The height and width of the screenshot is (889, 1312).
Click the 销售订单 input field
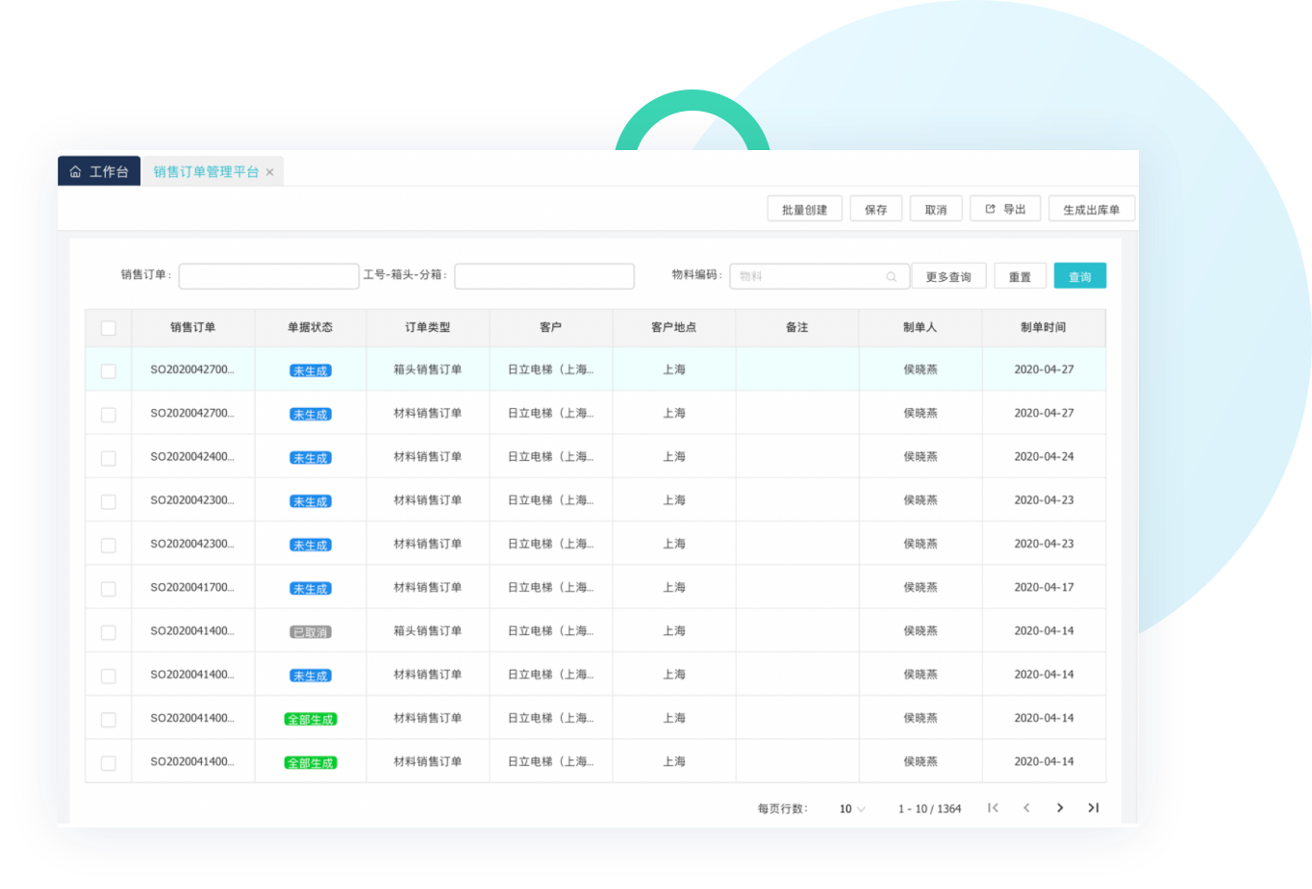click(x=268, y=277)
